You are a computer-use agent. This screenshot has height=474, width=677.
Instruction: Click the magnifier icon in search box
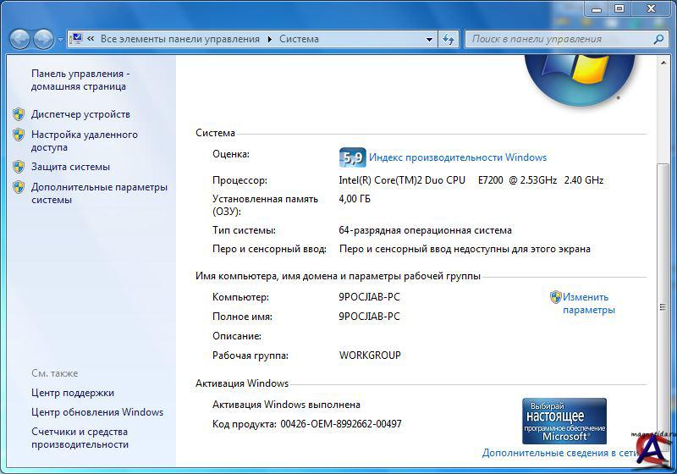pyautogui.click(x=658, y=39)
